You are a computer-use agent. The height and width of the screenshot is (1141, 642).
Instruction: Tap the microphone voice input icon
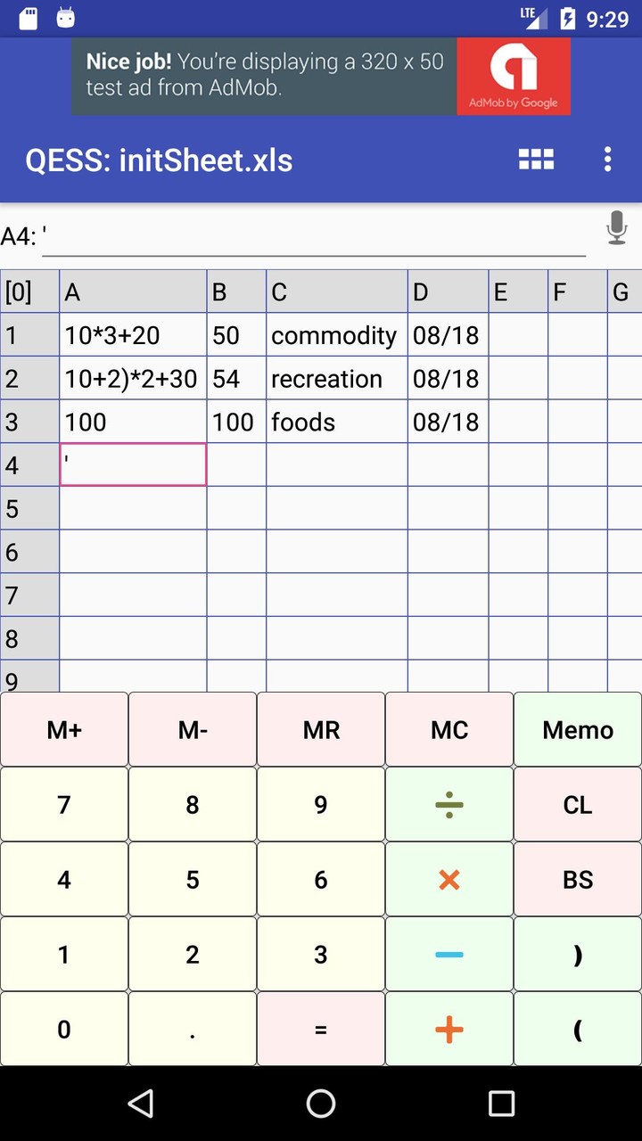[x=616, y=228]
